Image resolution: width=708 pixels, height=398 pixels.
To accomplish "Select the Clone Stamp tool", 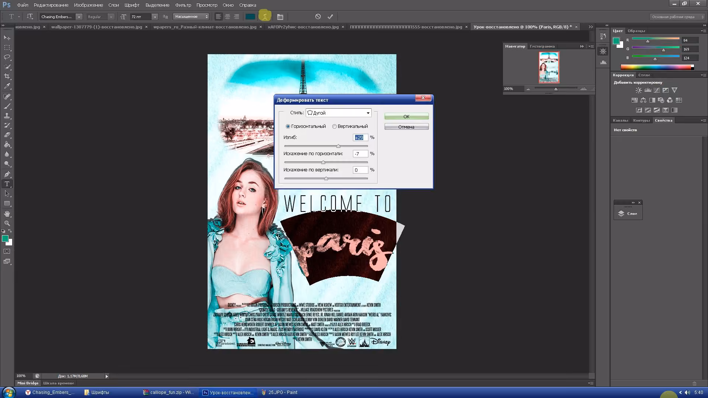I will 7,116.
